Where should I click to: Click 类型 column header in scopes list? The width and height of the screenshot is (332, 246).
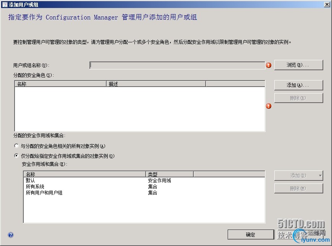pos(170,174)
